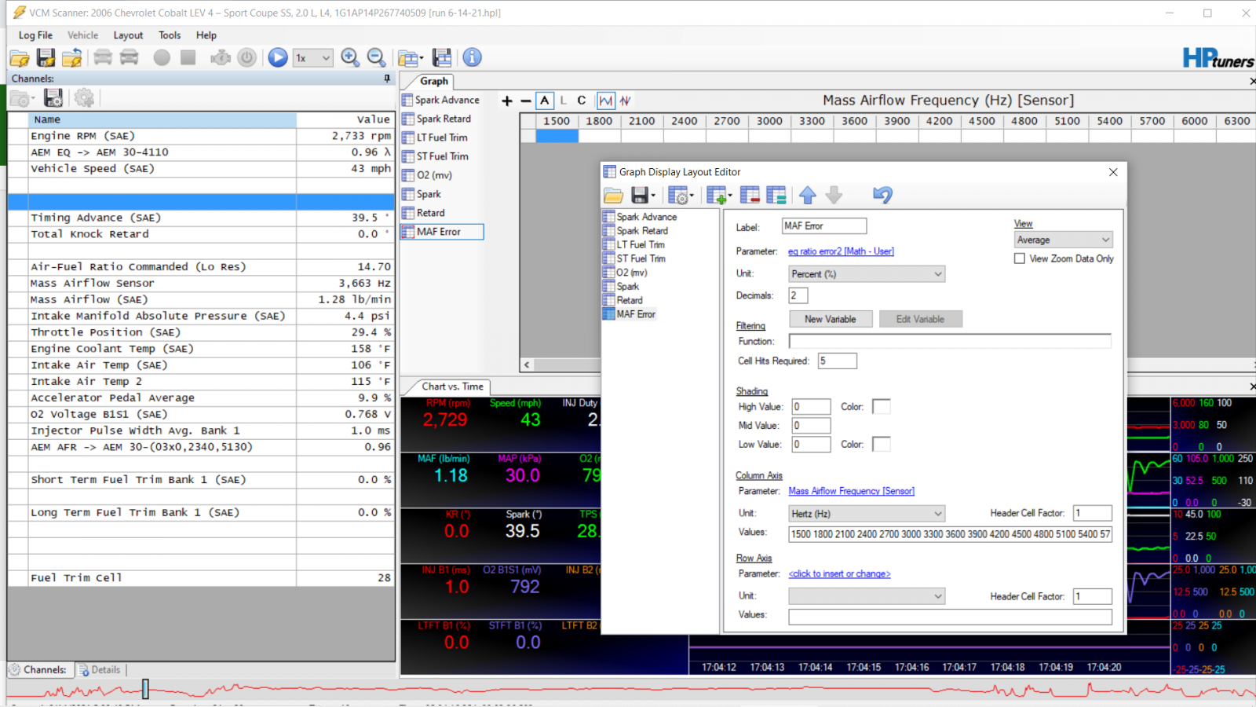Image resolution: width=1256 pixels, height=707 pixels.
Task: Save the log file in main toolbar
Action: point(46,57)
